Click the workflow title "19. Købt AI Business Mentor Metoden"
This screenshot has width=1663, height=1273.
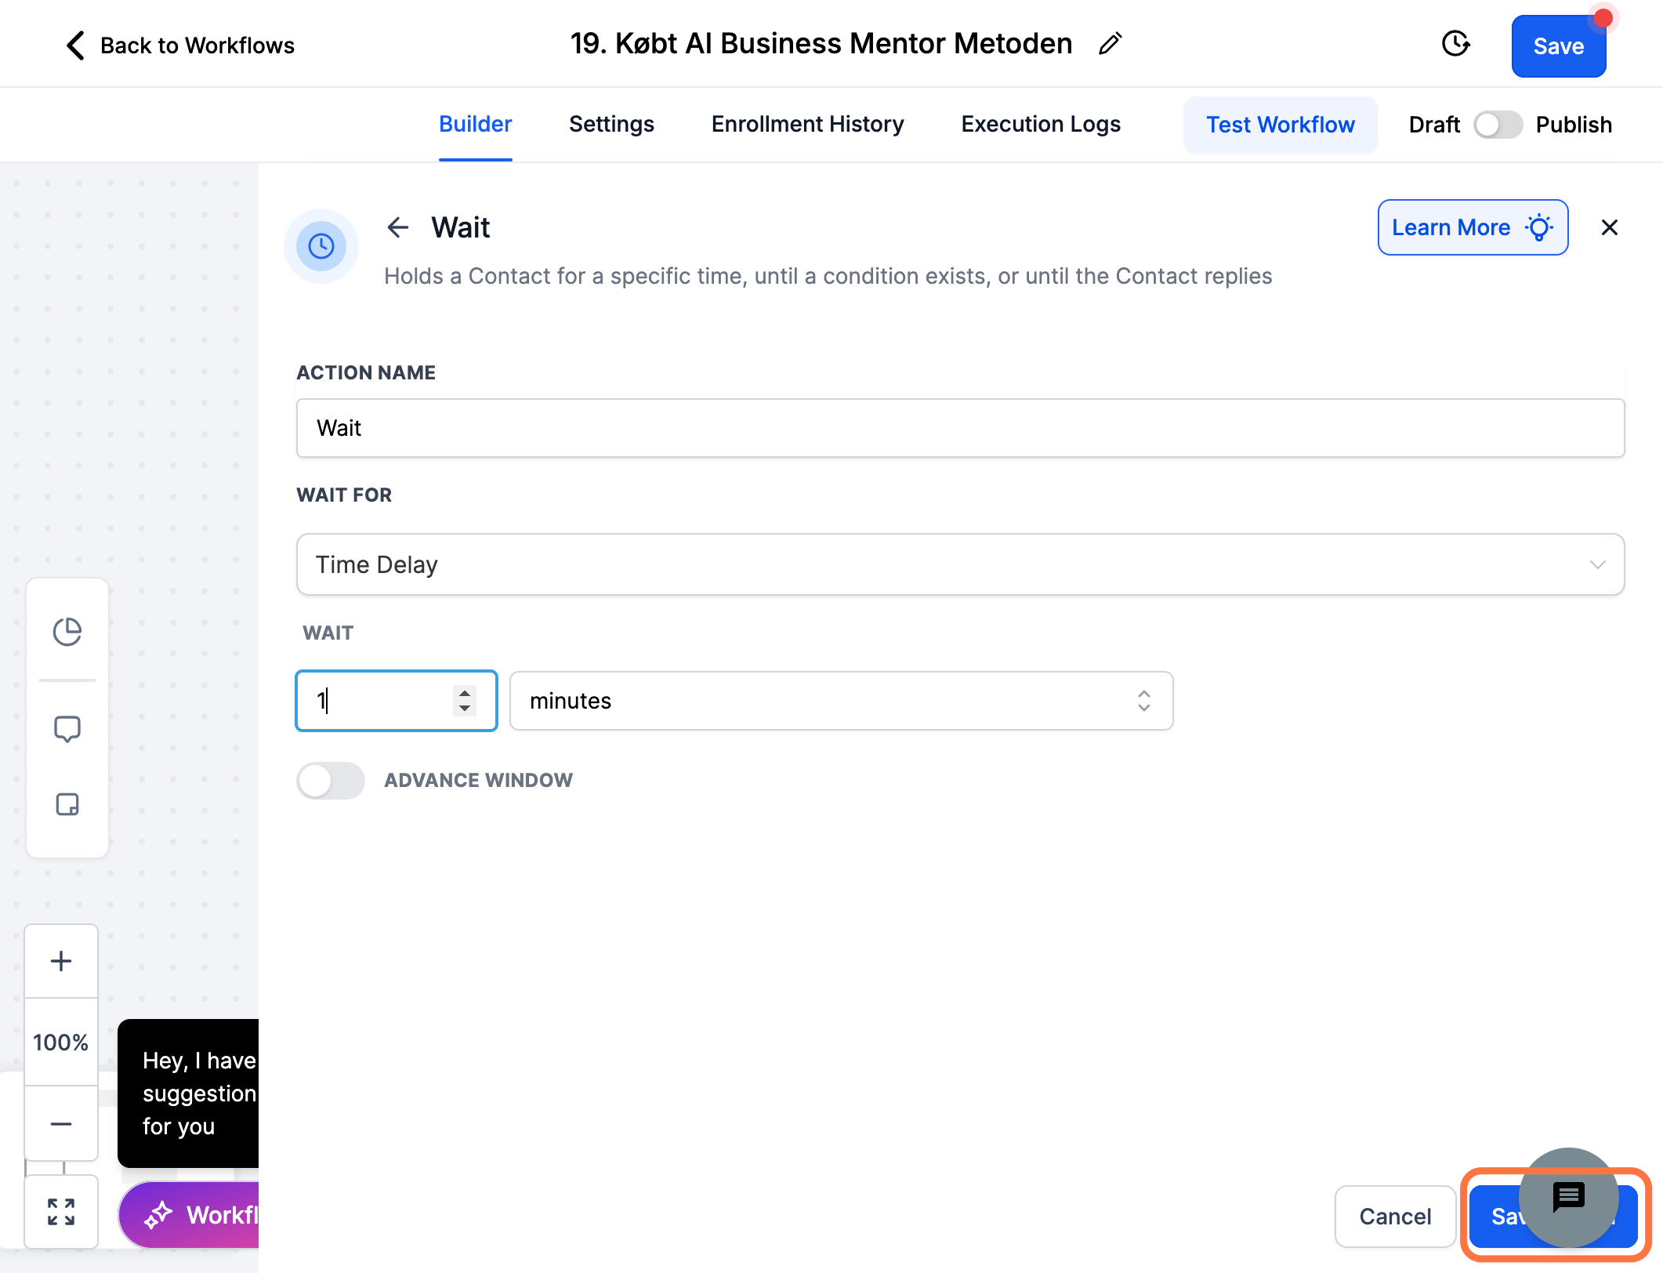coord(821,44)
